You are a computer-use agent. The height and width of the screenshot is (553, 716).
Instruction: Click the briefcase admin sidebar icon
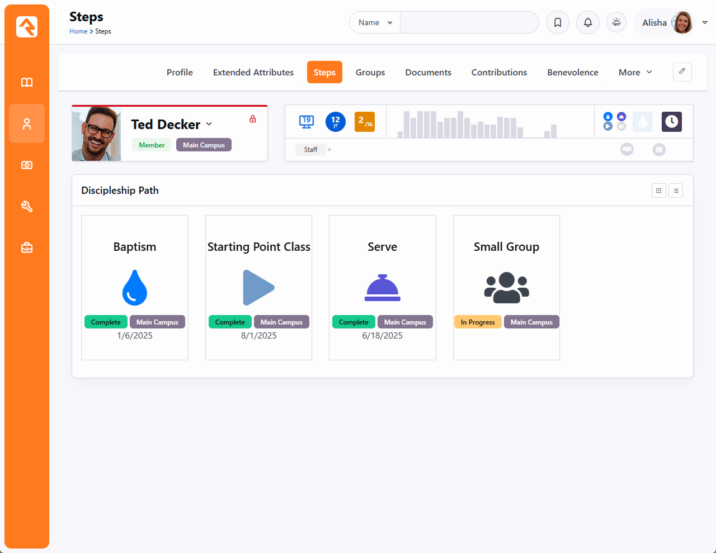(x=27, y=247)
